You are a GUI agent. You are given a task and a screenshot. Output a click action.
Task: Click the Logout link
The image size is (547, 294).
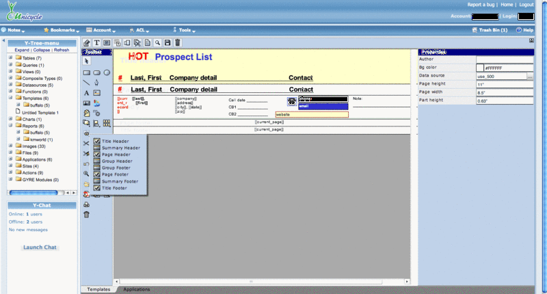pyautogui.click(x=526, y=5)
